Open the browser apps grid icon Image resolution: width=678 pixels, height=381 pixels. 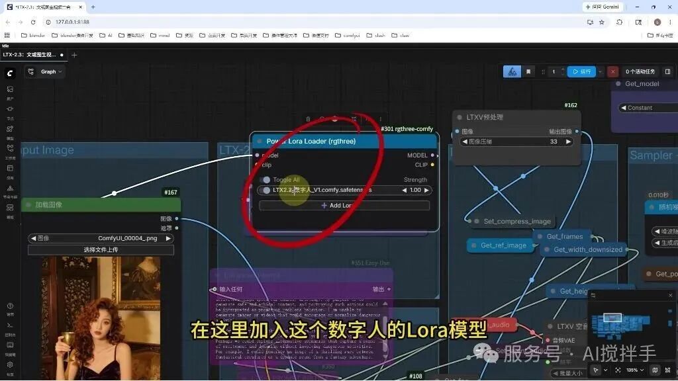tap(7, 36)
